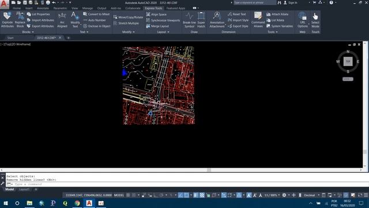Toggle hardware acceleration in status bar
Image resolution: width=369 pixels, height=208 pixels.
tap(346, 195)
